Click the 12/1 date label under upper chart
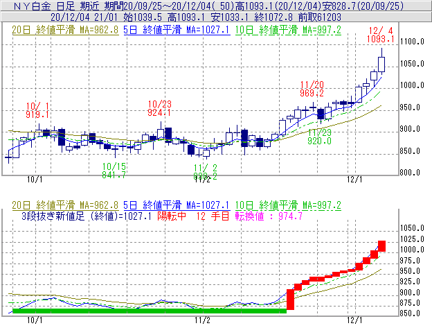Screen dimensions: 432x328 354,180
